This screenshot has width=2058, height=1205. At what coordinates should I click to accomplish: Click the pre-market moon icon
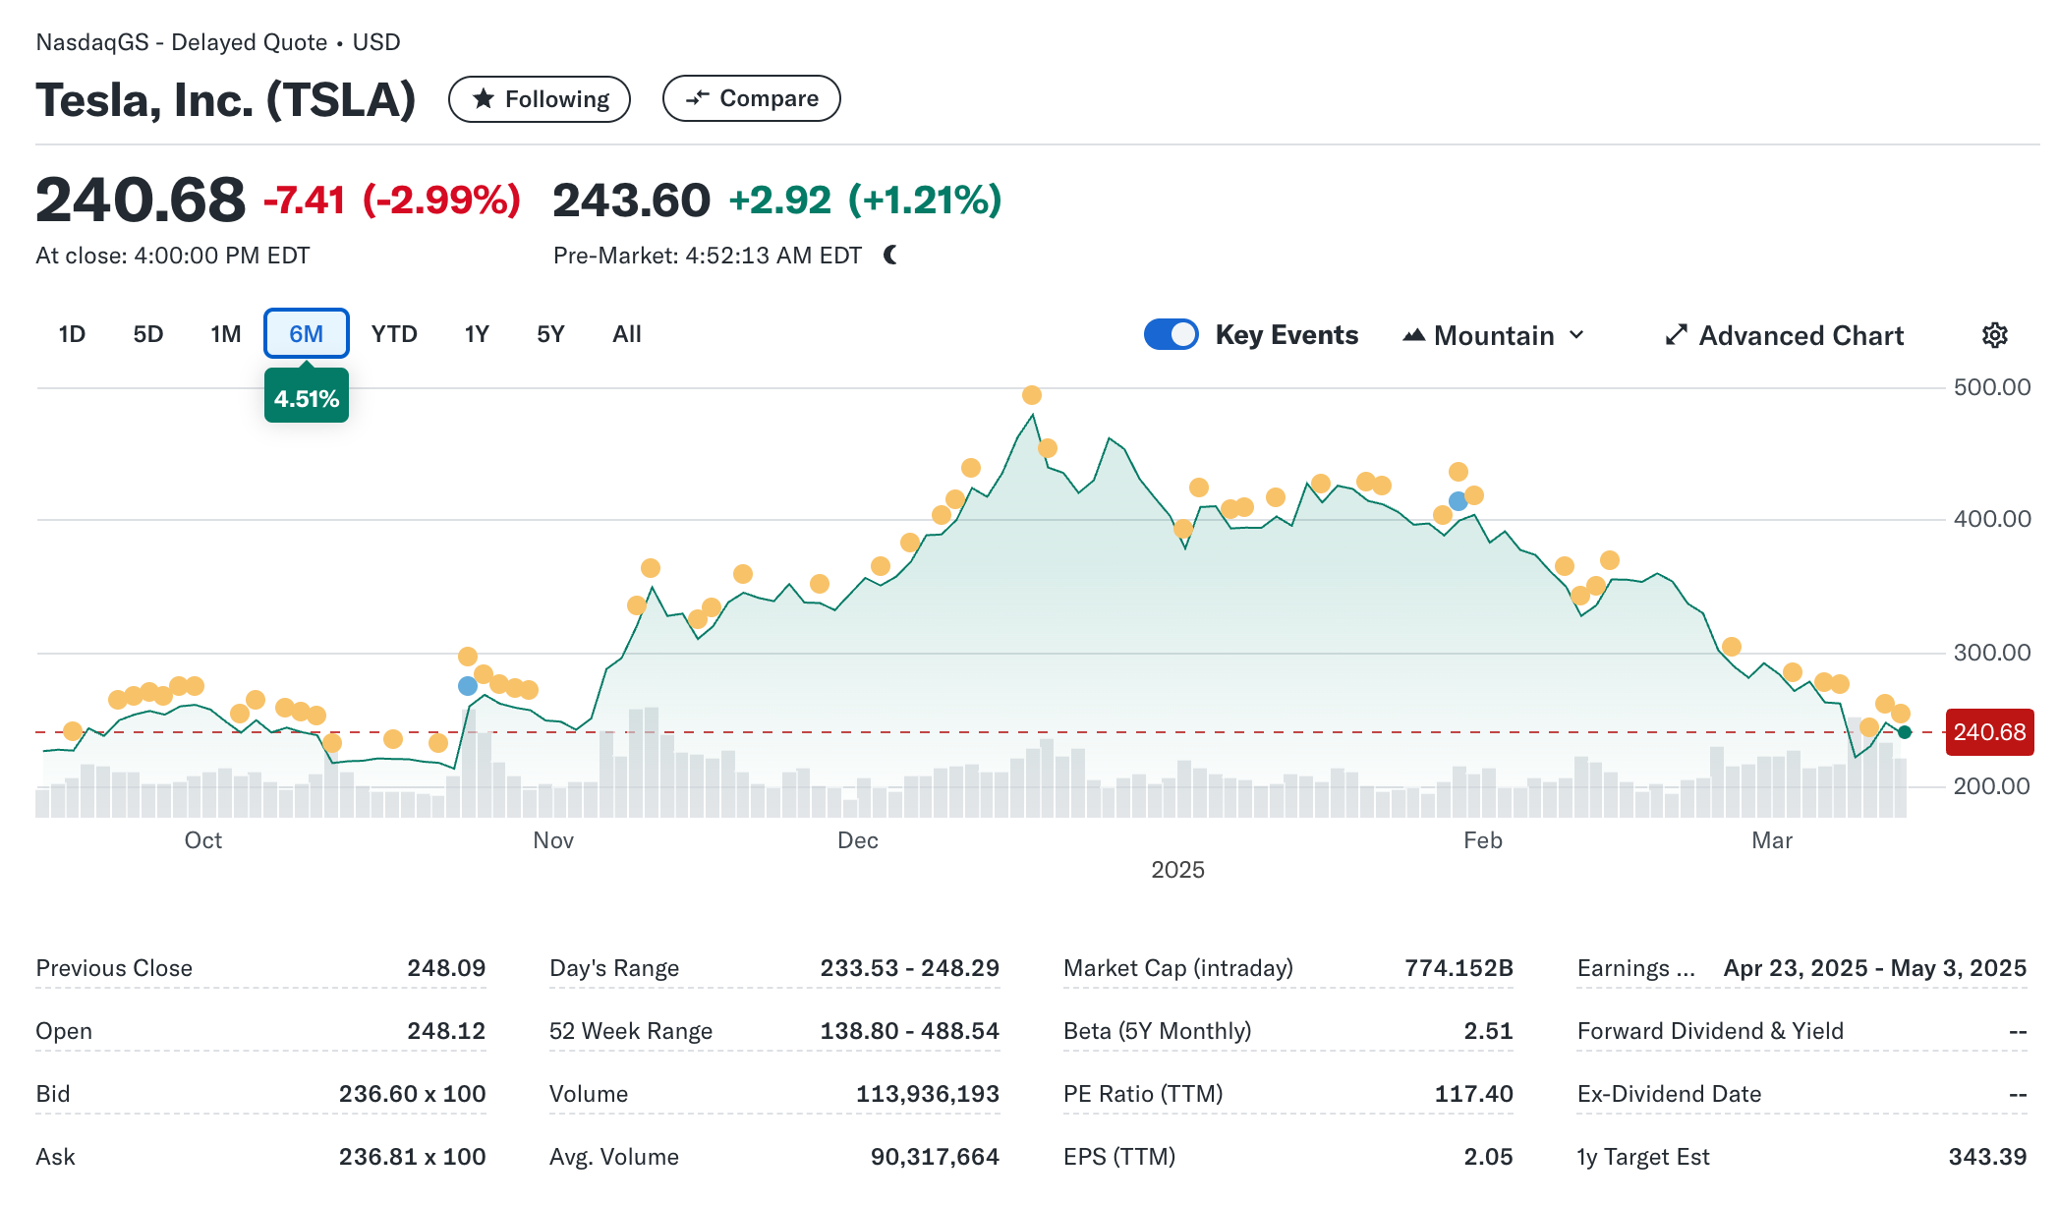890,256
